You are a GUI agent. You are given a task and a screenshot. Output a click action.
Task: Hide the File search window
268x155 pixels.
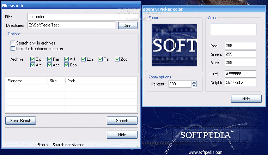pyautogui.click(x=122, y=135)
